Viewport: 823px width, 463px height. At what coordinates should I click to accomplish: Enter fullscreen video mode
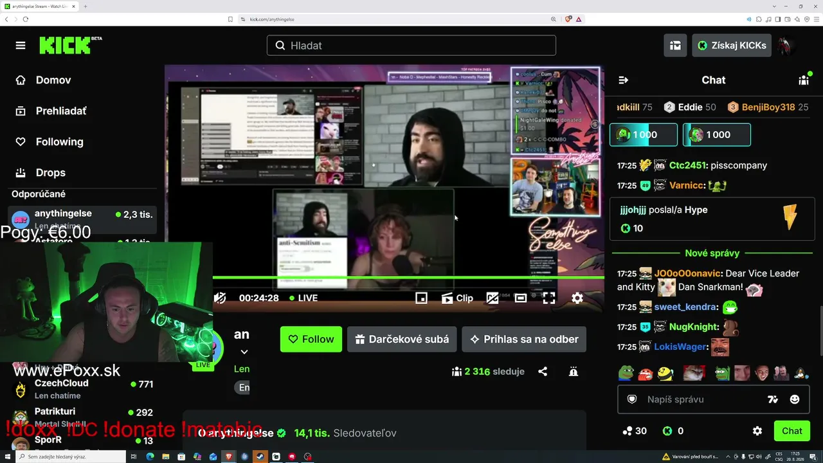pos(549,298)
